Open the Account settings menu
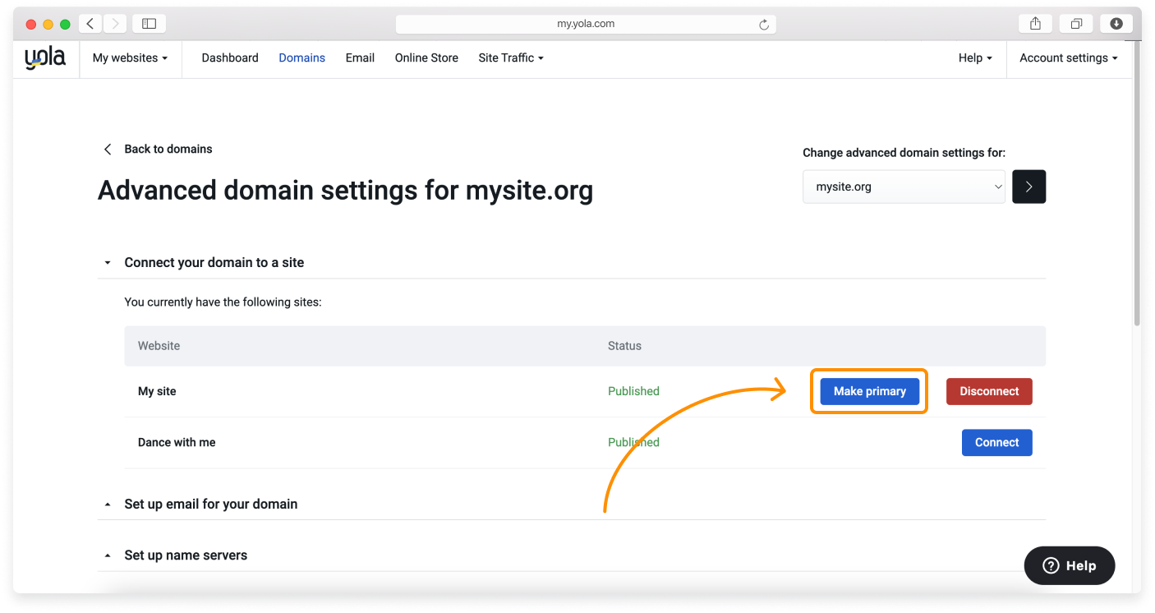This screenshot has width=1155, height=613. (1068, 58)
